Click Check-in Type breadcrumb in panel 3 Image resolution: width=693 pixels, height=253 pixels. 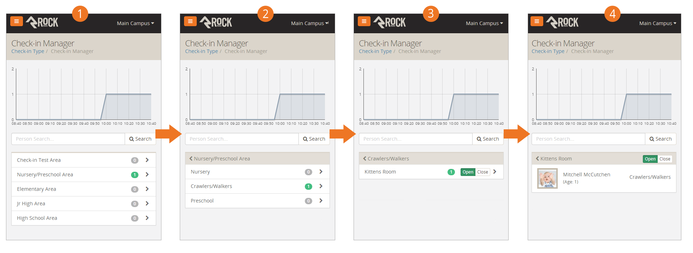coord(375,51)
